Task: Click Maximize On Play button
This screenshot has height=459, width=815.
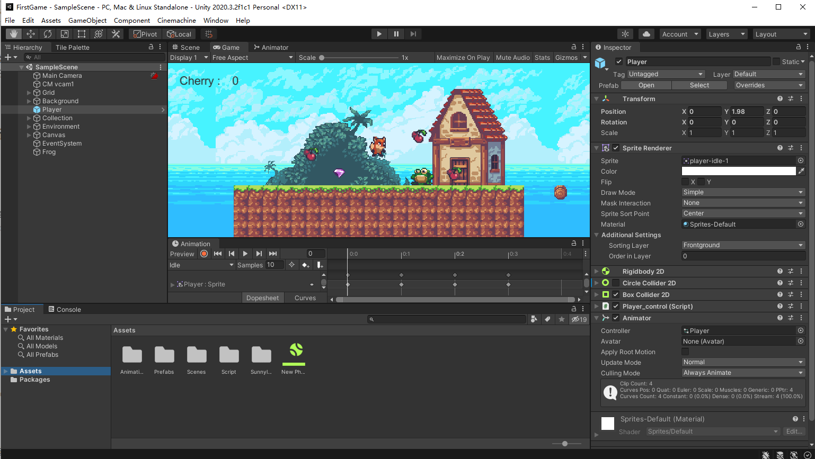Action: point(463,57)
